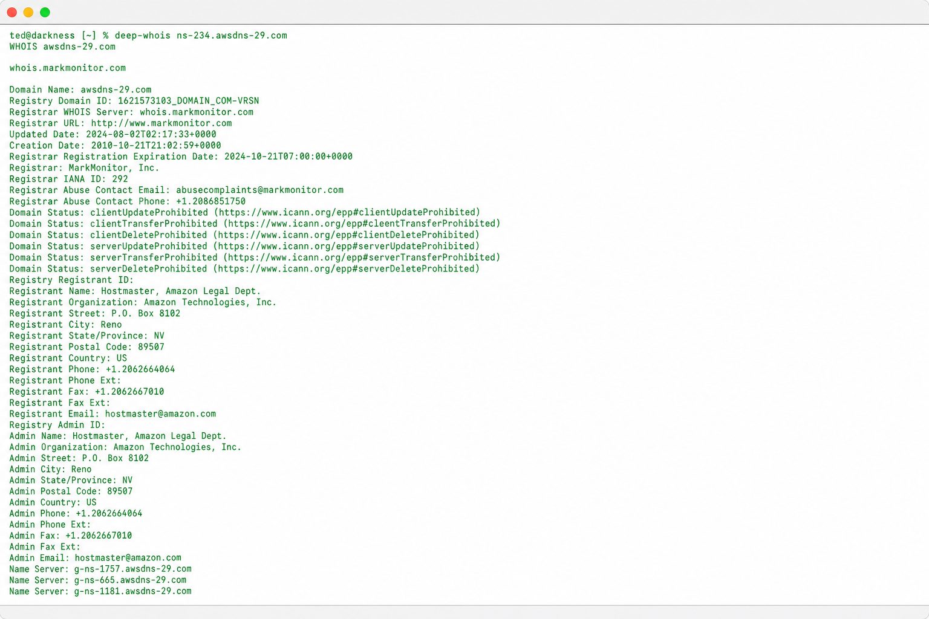Screen dimensions: 929x619
Task: Click the deep-whois command in the prompt line
Action: tap(143, 36)
